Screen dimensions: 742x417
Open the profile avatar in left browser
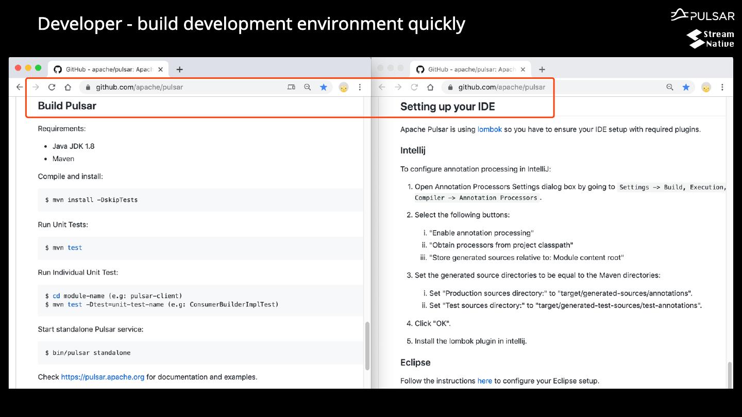pyautogui.click(x=344, y=88)
